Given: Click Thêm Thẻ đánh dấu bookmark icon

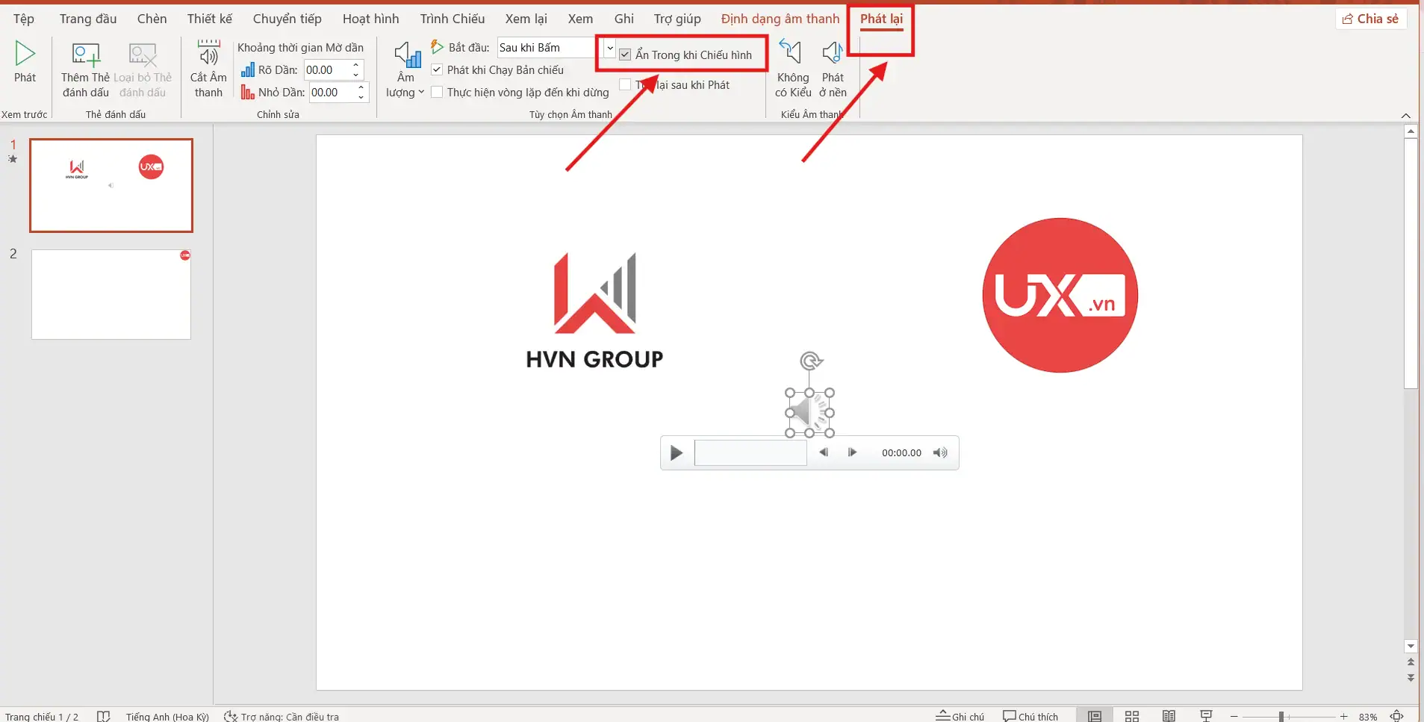Looking at the screenshot, I should pyautogui.click(x=85, y=55).
